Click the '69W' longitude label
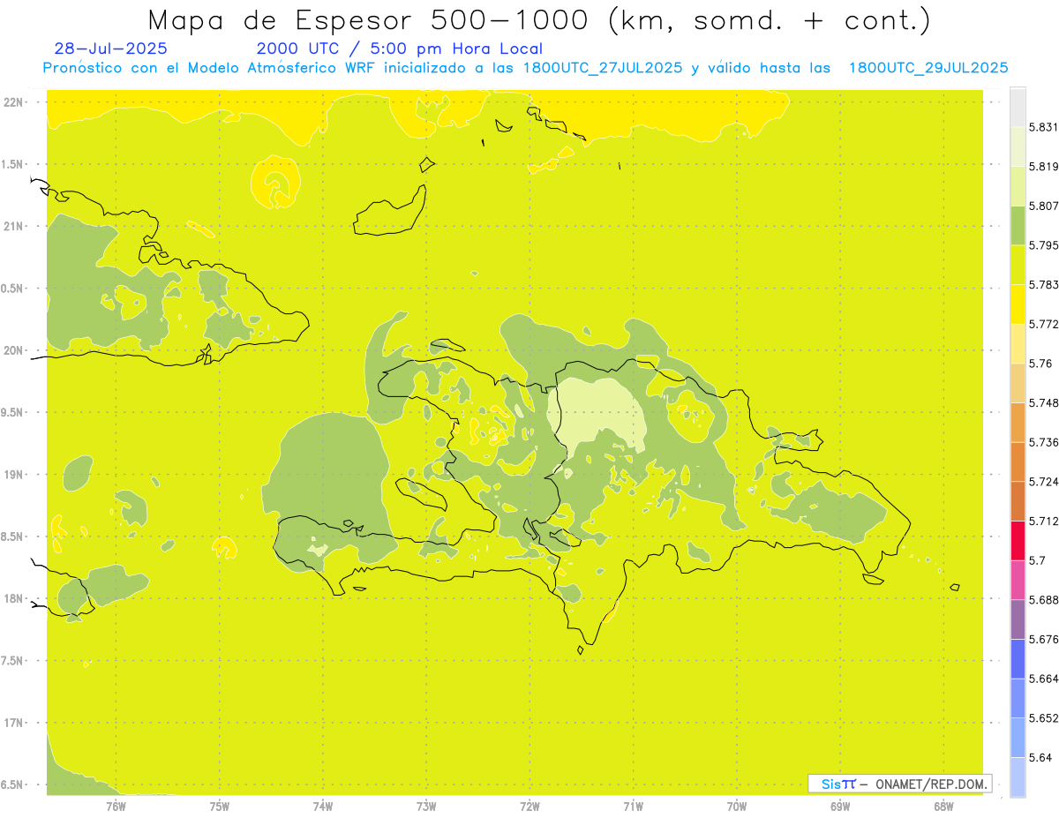The image size is (1059, 818). pyautogui.click(x=840, y=806)
